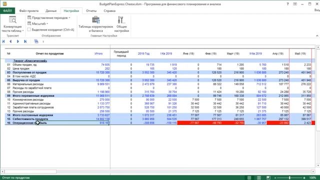Click the horizontal scrollbar thumb
This screenshot has height=180, width=320.
click(x=30, y=171)
